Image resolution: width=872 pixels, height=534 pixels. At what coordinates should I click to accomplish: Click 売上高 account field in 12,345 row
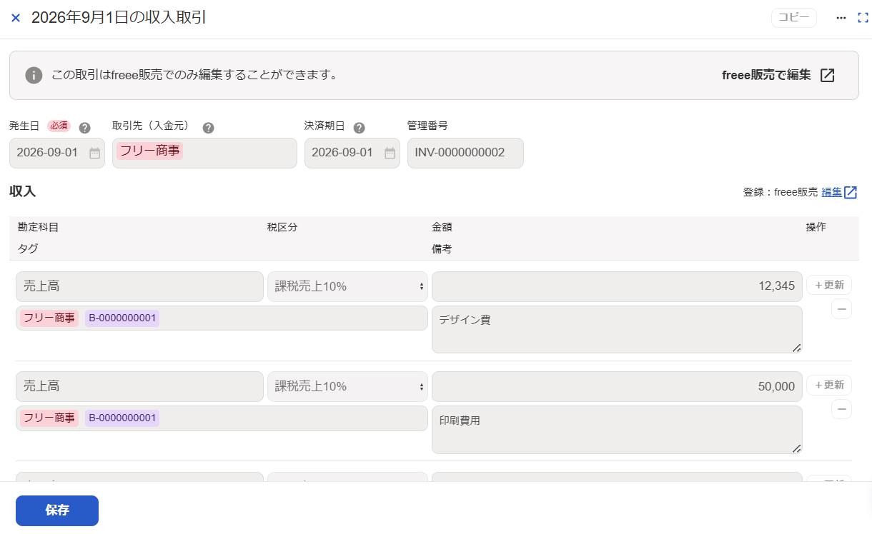[139, 286]
